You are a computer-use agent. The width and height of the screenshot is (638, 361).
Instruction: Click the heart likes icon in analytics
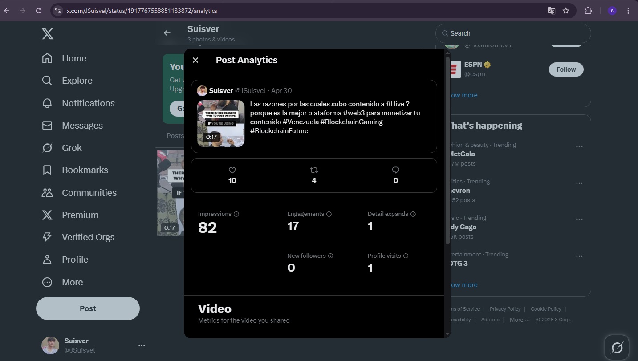point(232,170)
